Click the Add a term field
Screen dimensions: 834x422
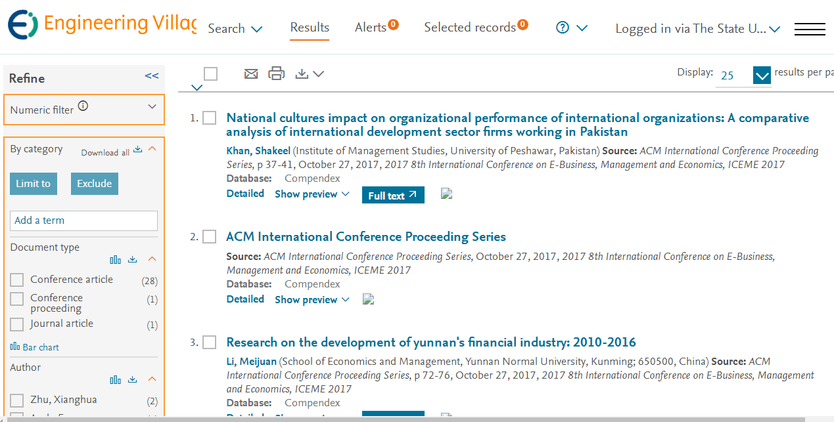pos(83,221)
